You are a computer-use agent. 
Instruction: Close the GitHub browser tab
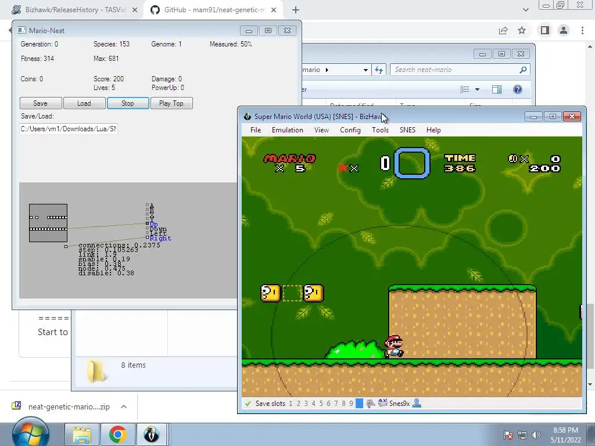click(274, 10)
